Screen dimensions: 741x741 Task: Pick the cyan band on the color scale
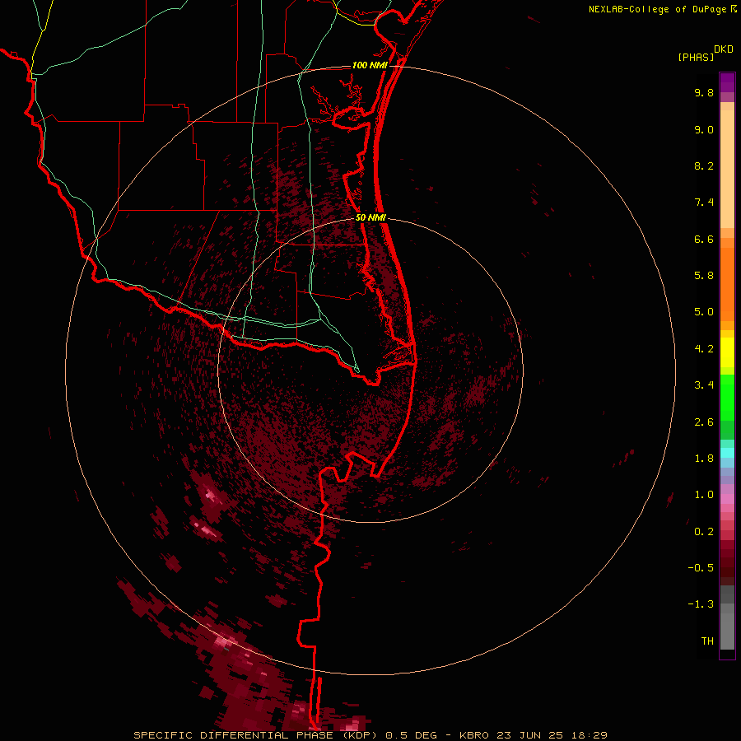coord(727,453)
